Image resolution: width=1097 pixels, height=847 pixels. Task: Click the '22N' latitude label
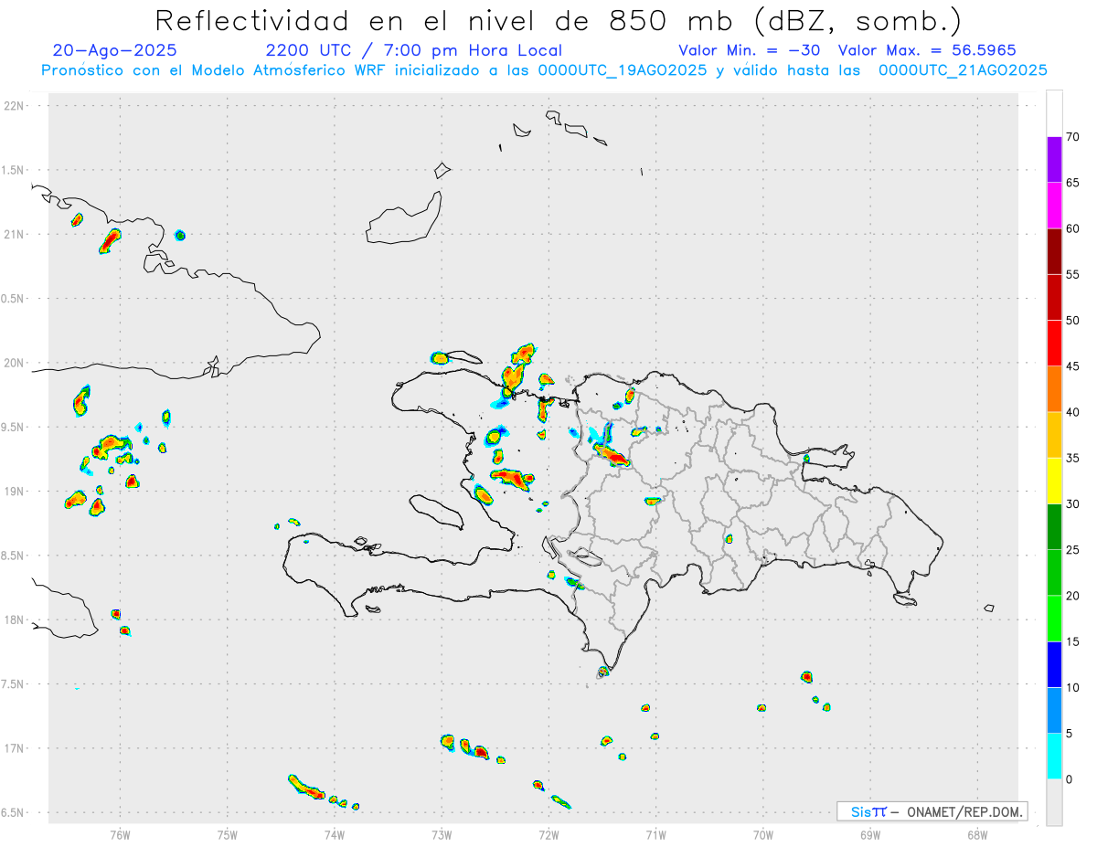[16, 106]
